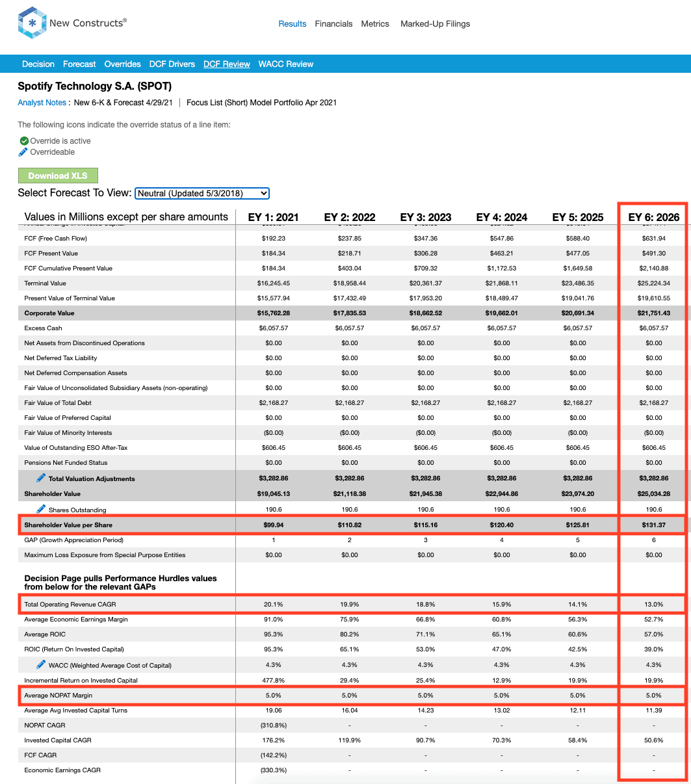Click the 477.8% incremental return cell
This screenshot has height=784, width=691.
point(274,681)
